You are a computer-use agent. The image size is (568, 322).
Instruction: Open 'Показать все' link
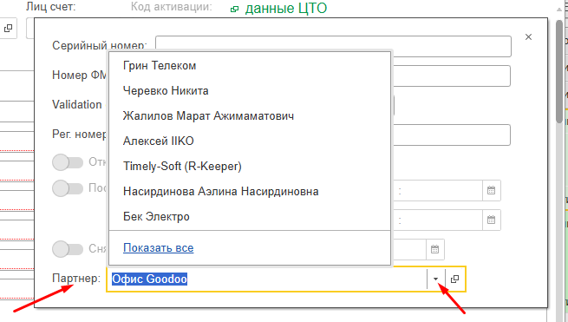(x=159, y=247)
